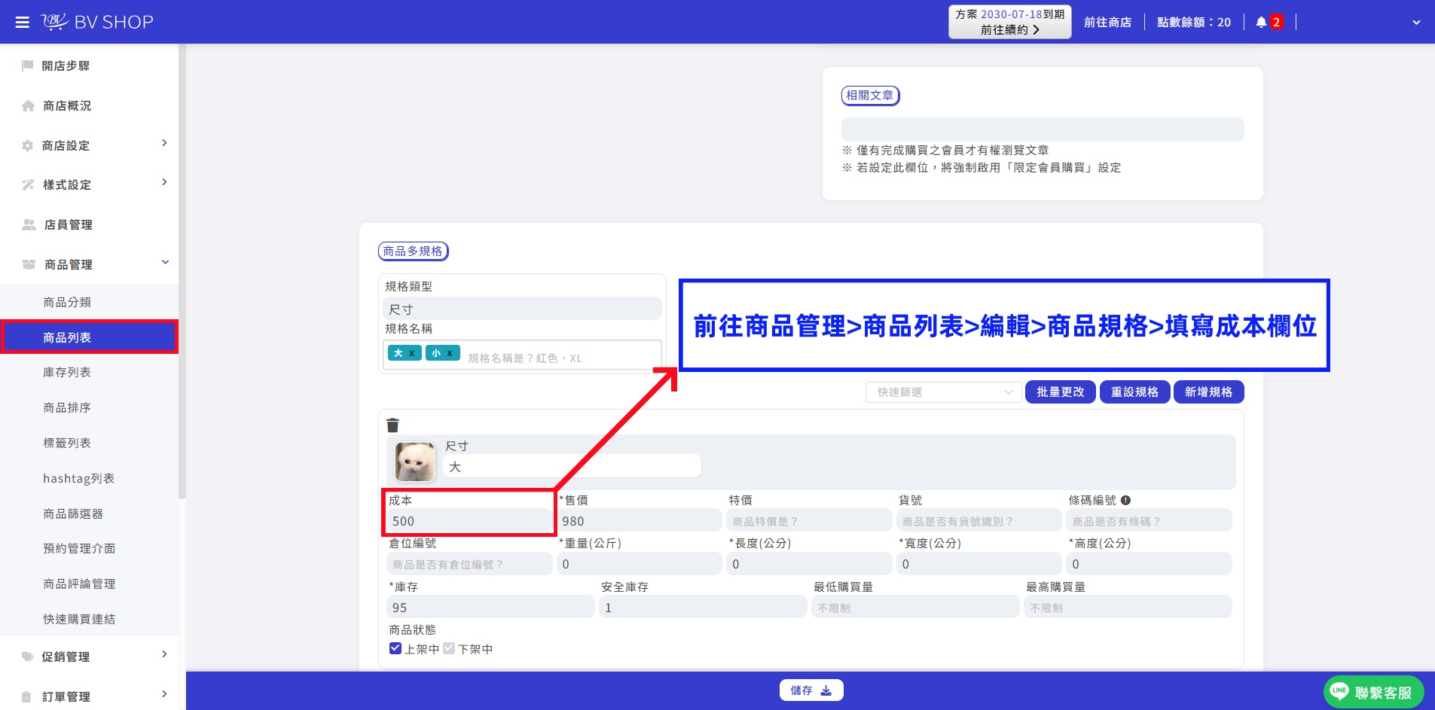Viewport: 1435px width, 710px height.
Task: Open the LINE customer service chat
Action: point(1374,692)
